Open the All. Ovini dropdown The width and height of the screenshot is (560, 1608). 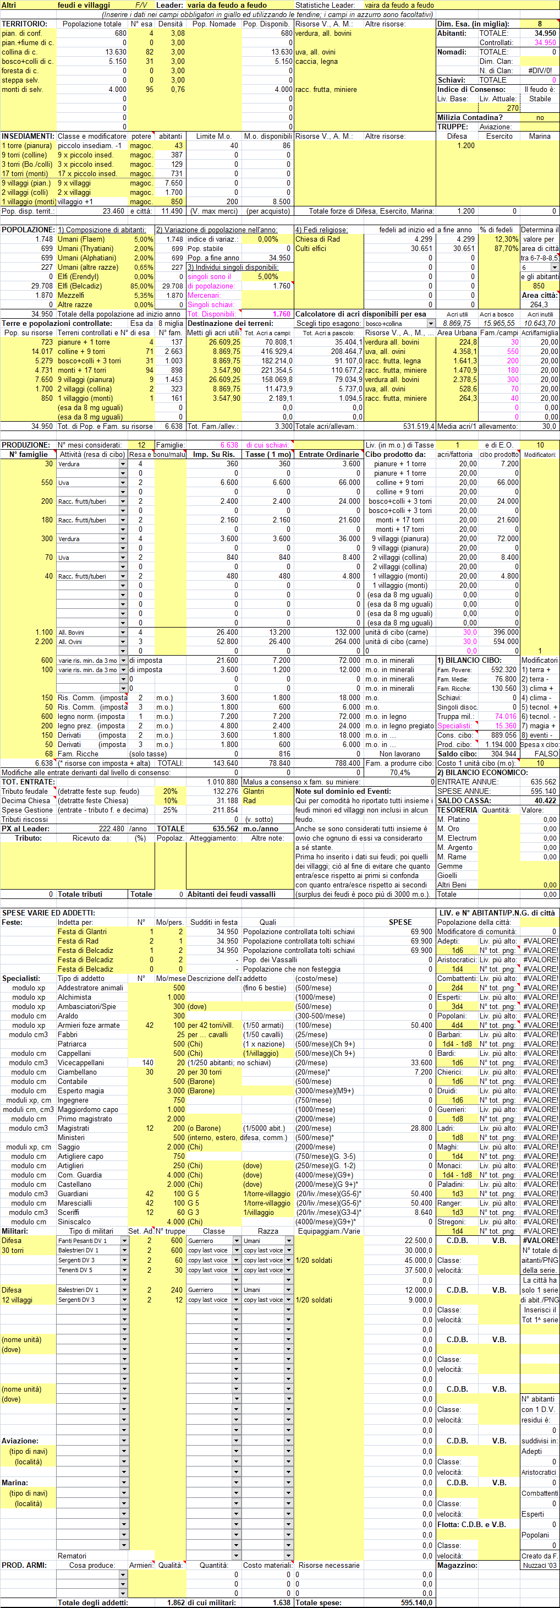[123, 642]
